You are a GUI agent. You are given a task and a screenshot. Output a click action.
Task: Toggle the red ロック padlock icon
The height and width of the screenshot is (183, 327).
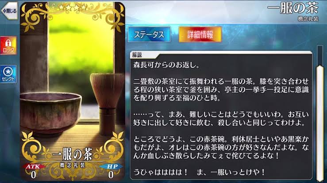[8, 45]
